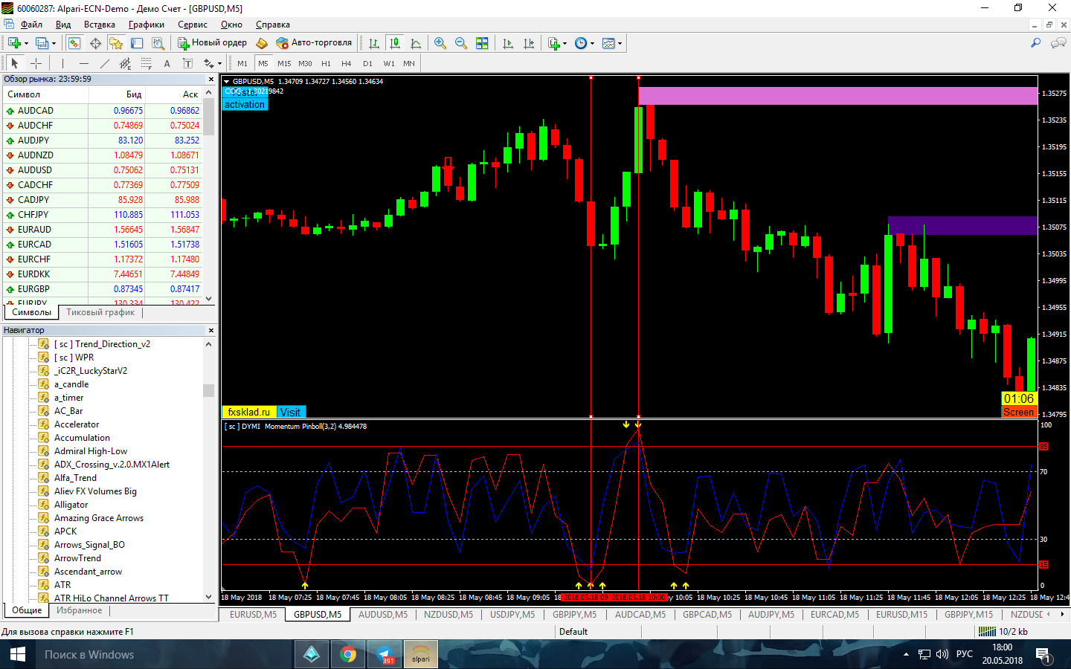Open the Strategy Tester icon
Screen dimensions: 1071x669
click(158, 43)
